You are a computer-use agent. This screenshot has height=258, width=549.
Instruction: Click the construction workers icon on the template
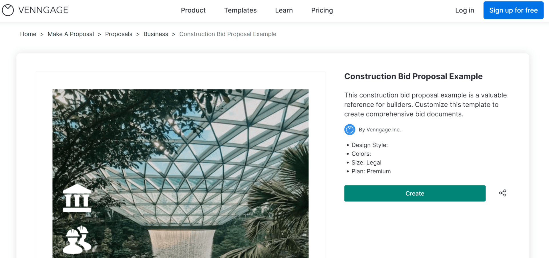pyautogui.click(x=77, y=239)
